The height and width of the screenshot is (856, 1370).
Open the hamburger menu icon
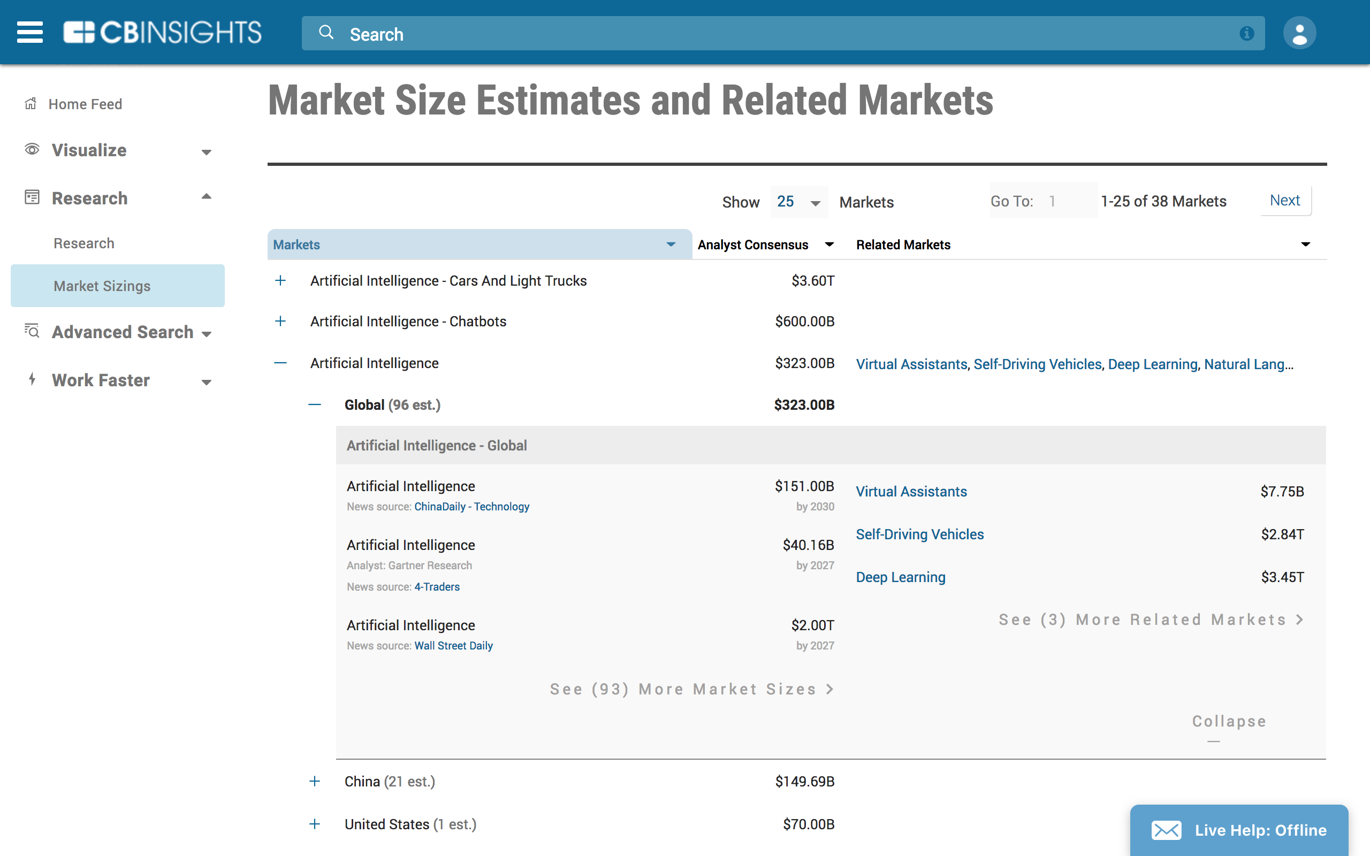[29, 32]
